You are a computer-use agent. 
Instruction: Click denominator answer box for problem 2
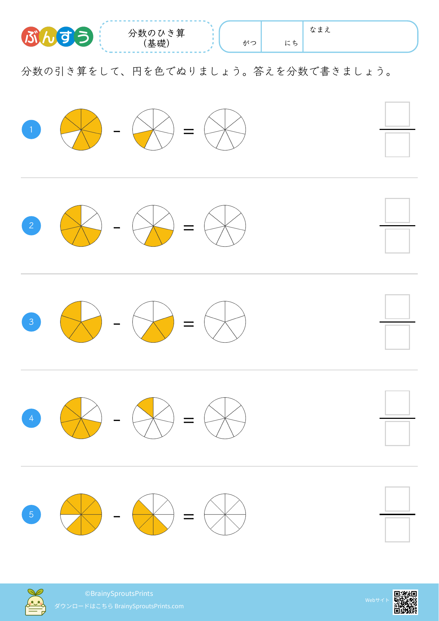click(397, 241)
